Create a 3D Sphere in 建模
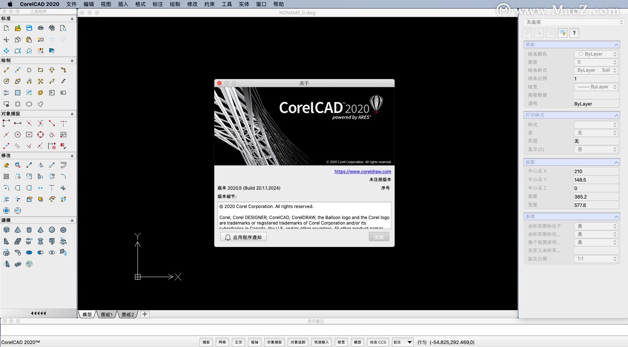628x347 pixels. coord(52,230)
